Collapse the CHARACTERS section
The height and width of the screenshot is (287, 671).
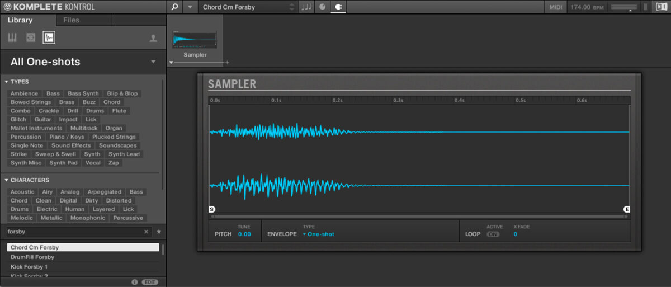point(6,180)
